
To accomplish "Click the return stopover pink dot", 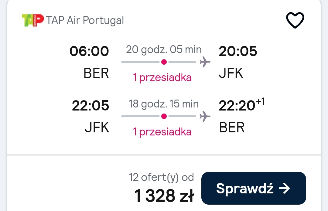I will (164, 116).
